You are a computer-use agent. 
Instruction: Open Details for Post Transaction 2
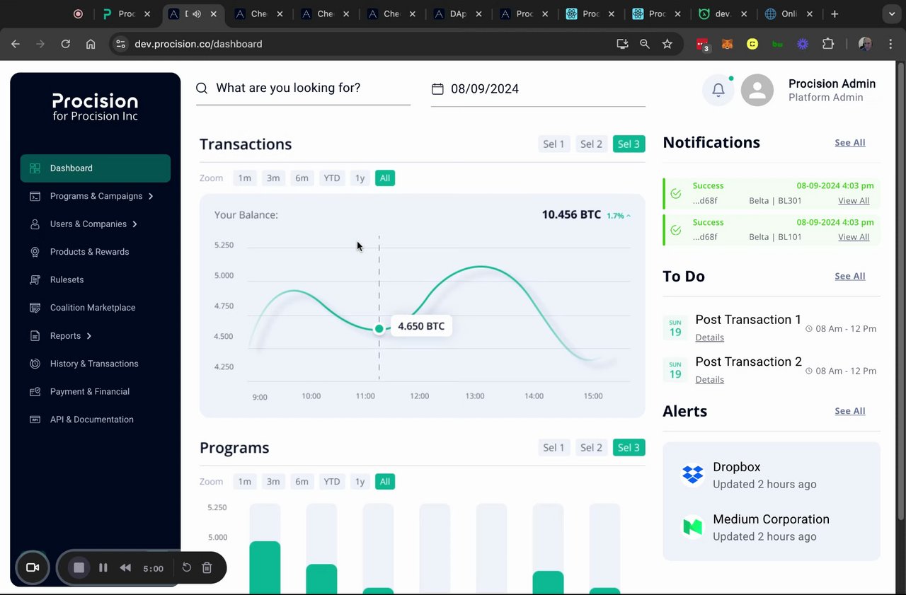(x=709, y=380)
